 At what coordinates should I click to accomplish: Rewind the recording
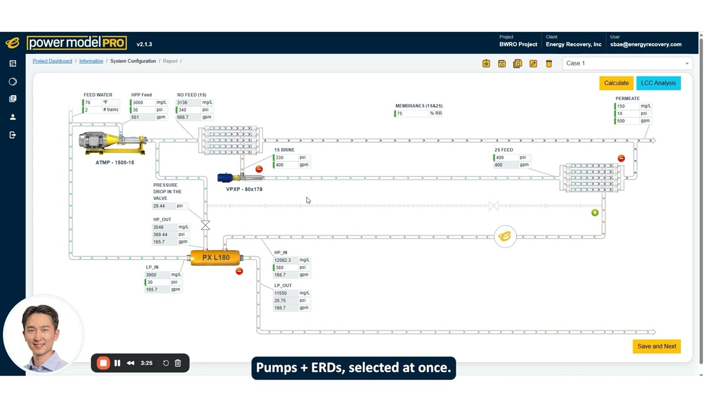[130, 363]
